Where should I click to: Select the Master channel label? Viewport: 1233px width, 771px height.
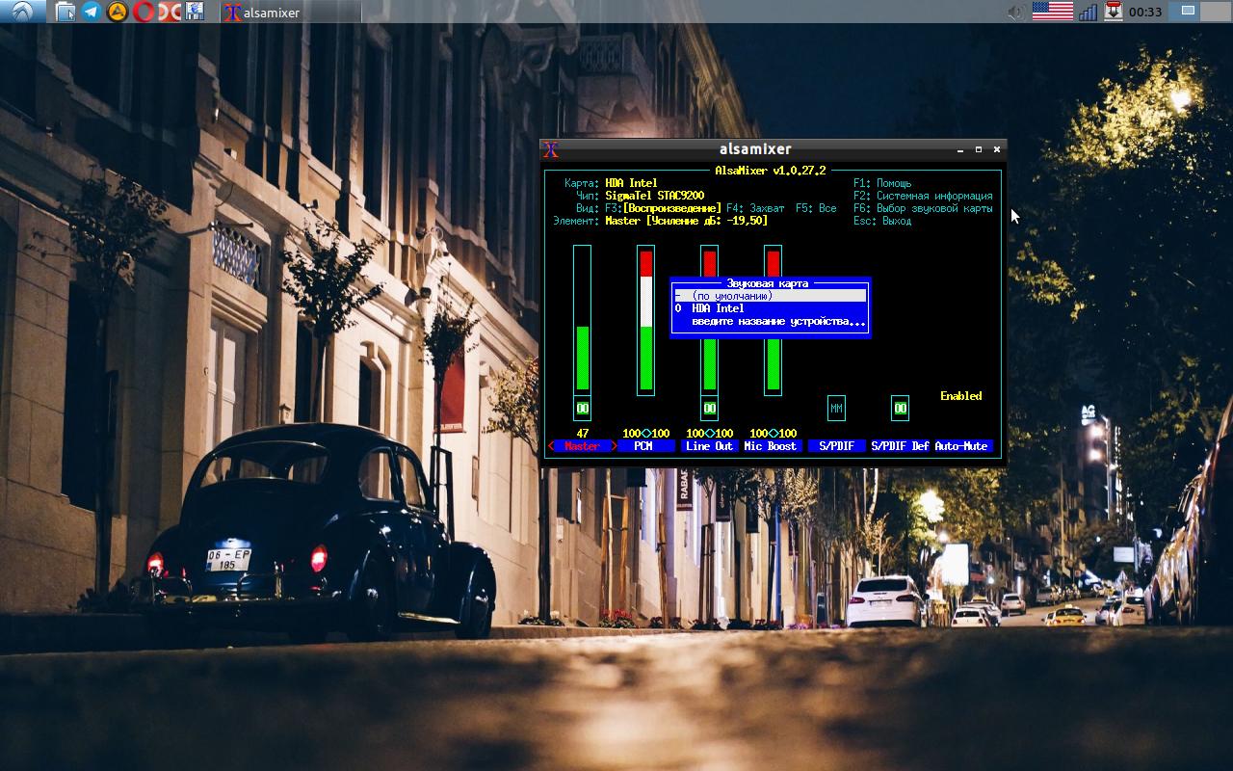(x=582, y=446)
